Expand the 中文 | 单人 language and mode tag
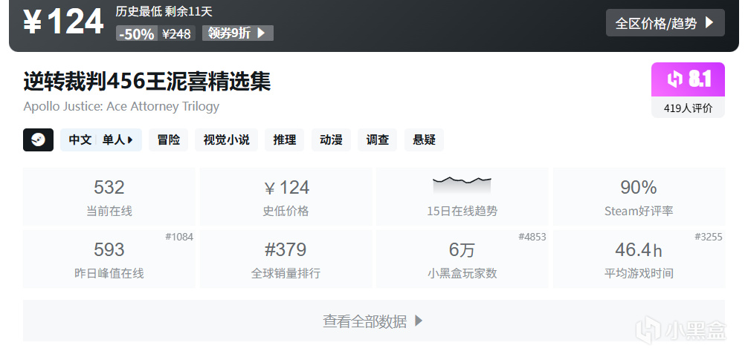 click(101, 140)
